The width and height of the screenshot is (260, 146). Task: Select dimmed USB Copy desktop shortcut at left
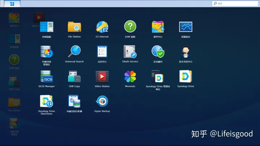[x=14, y=83]
